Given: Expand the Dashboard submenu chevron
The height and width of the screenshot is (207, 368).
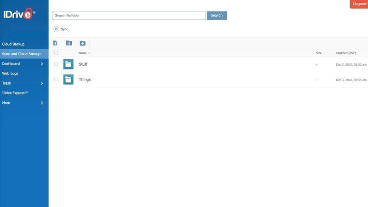Looking at the screenshot, I should pyautogui.click(x=42, y=64).
